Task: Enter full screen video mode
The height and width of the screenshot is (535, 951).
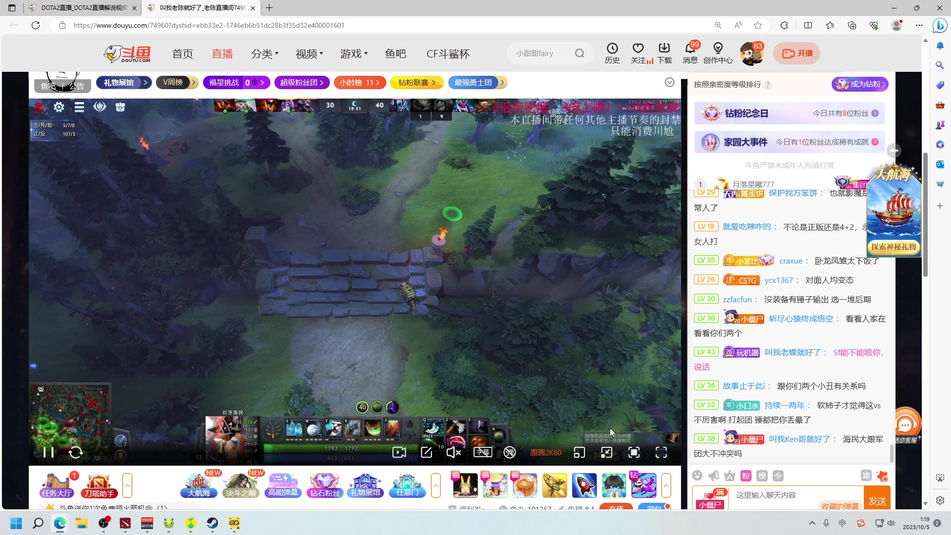Action: click(x=661, y=452)
